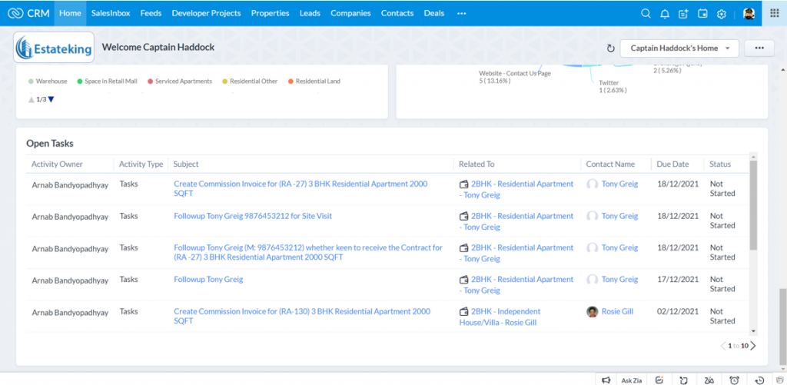Open the Deals module
This screenshot has width=787, height=385.
click(434, 13)
